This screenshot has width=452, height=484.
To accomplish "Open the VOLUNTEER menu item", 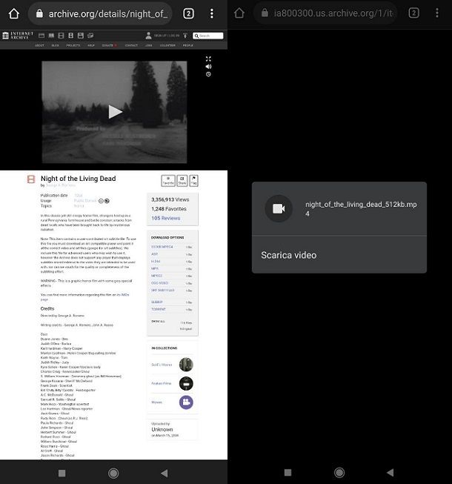I will (167, 45).
